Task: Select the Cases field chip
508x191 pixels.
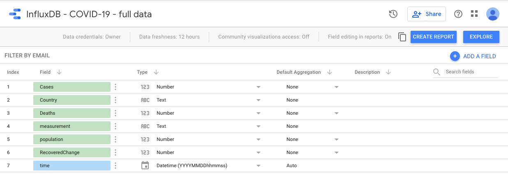Action: point(72,87)
